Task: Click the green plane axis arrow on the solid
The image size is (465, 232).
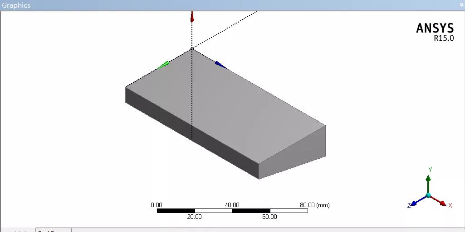Action: tap(163, 65)
